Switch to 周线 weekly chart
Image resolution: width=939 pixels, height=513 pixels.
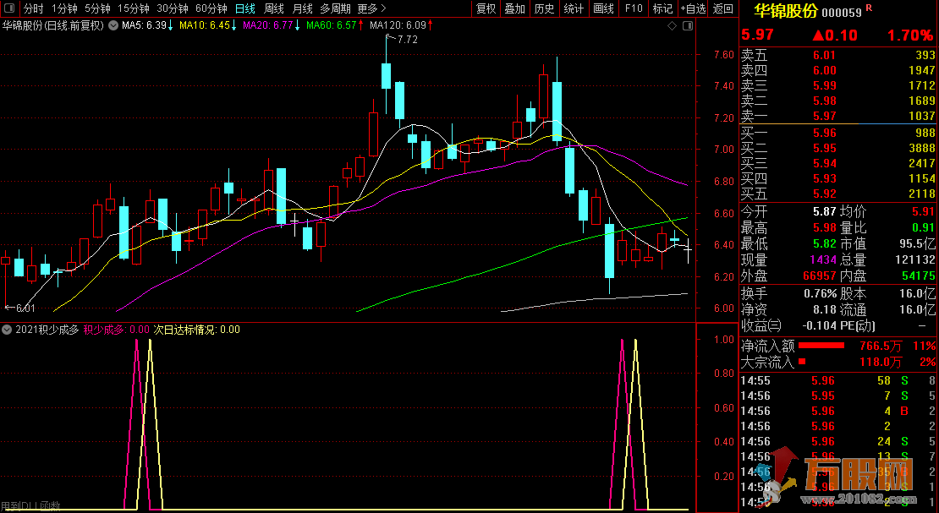274,8
